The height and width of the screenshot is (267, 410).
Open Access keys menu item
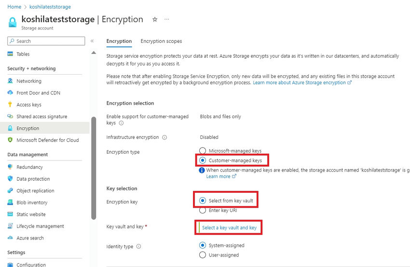(29, 105)
